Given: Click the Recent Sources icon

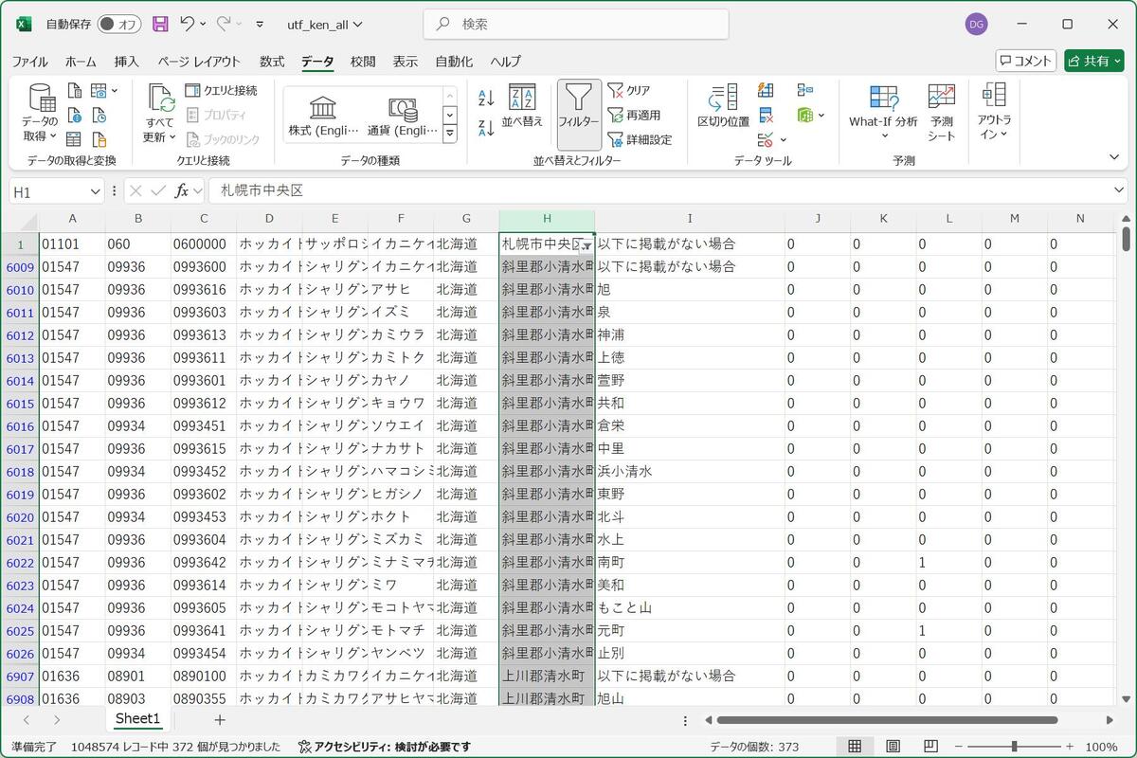Looking at the screenshot, I should click(x=99, y=116).
